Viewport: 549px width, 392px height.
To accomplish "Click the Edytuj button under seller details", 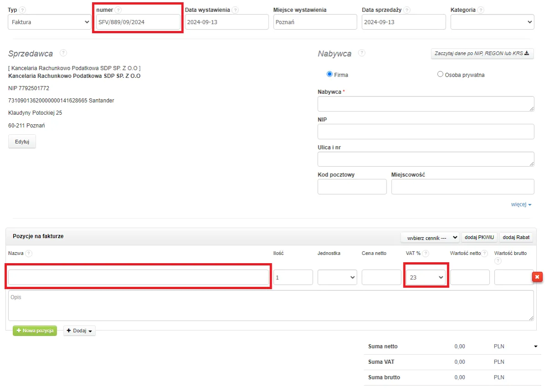I will click(22, 142).
